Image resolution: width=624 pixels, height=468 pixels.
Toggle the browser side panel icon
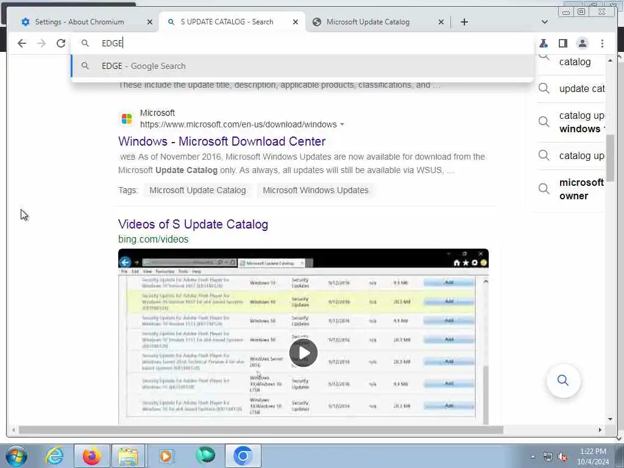tap(562, 43)
